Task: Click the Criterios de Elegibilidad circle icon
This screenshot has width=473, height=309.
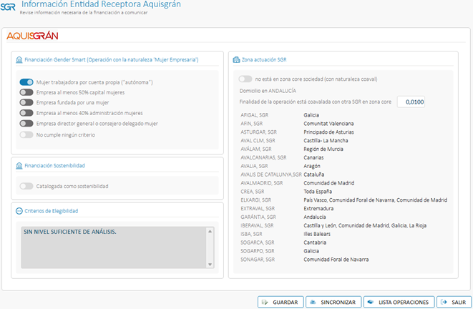Action: click(19, 211)
